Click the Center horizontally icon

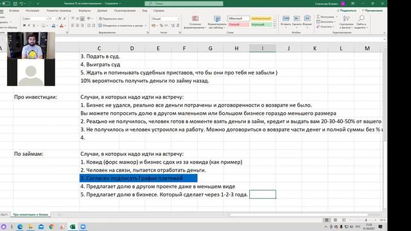[77, 26]
